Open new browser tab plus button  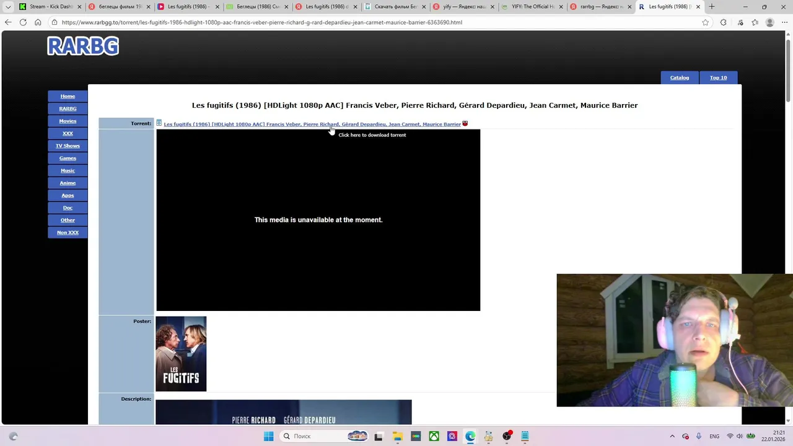(x=712, y=7)
